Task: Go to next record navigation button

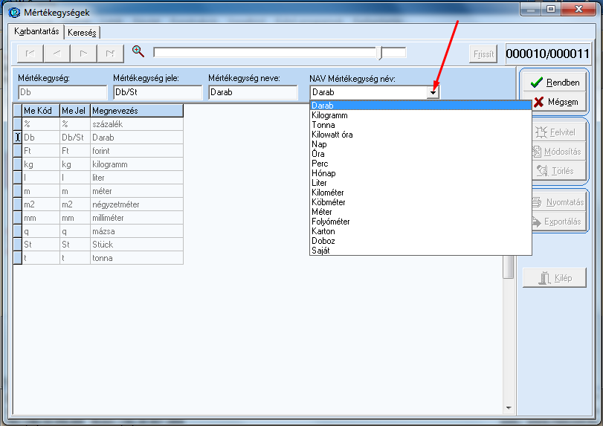Action: [x=84, y=54]
